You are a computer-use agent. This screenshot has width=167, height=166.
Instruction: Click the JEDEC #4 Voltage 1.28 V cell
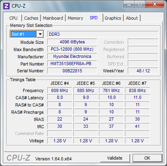click(x=60, y=141)
